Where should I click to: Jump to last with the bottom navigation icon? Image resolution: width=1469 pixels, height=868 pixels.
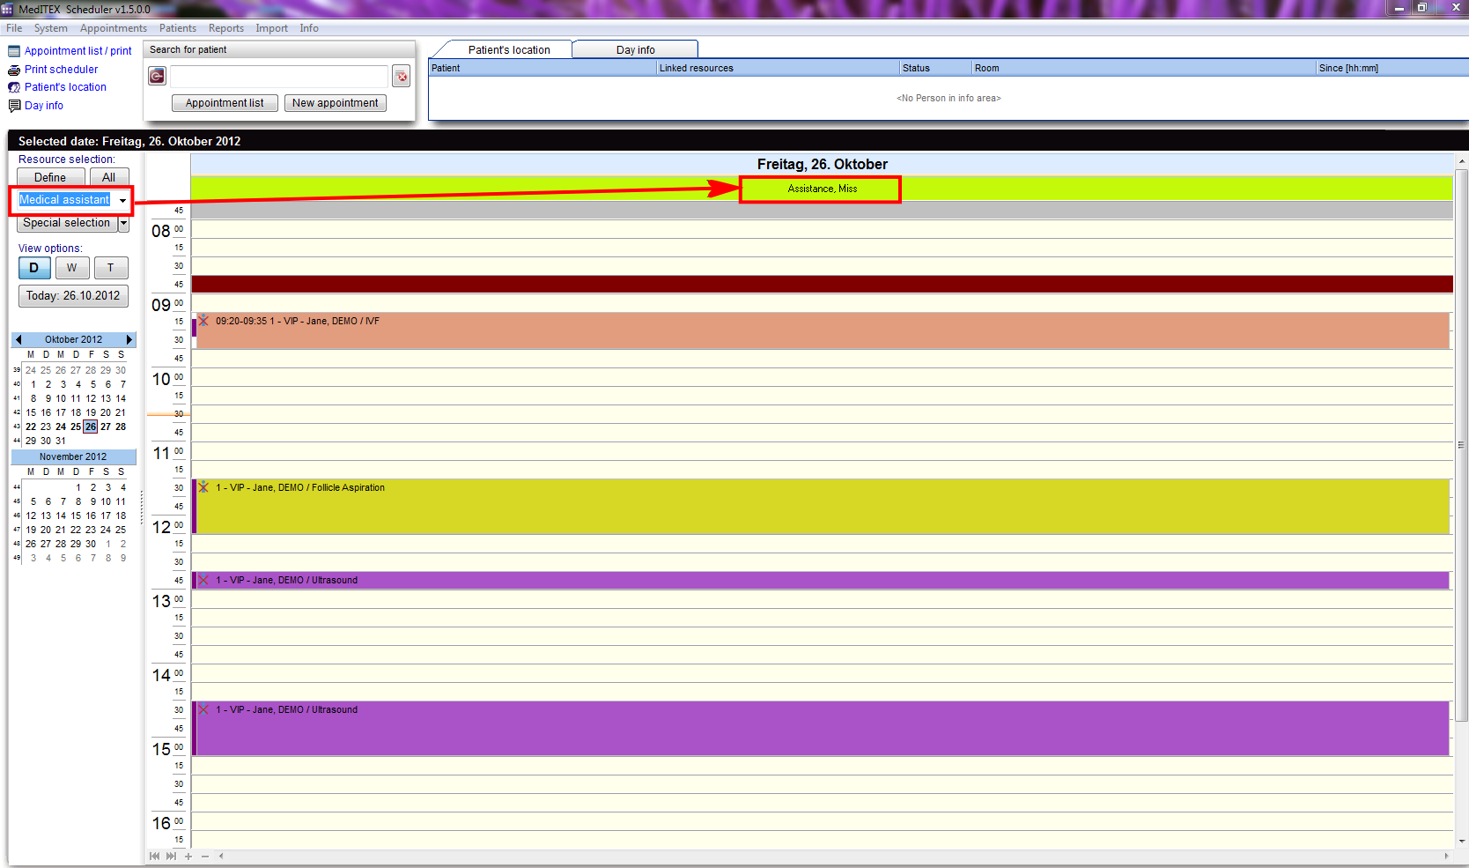(171, 856)
